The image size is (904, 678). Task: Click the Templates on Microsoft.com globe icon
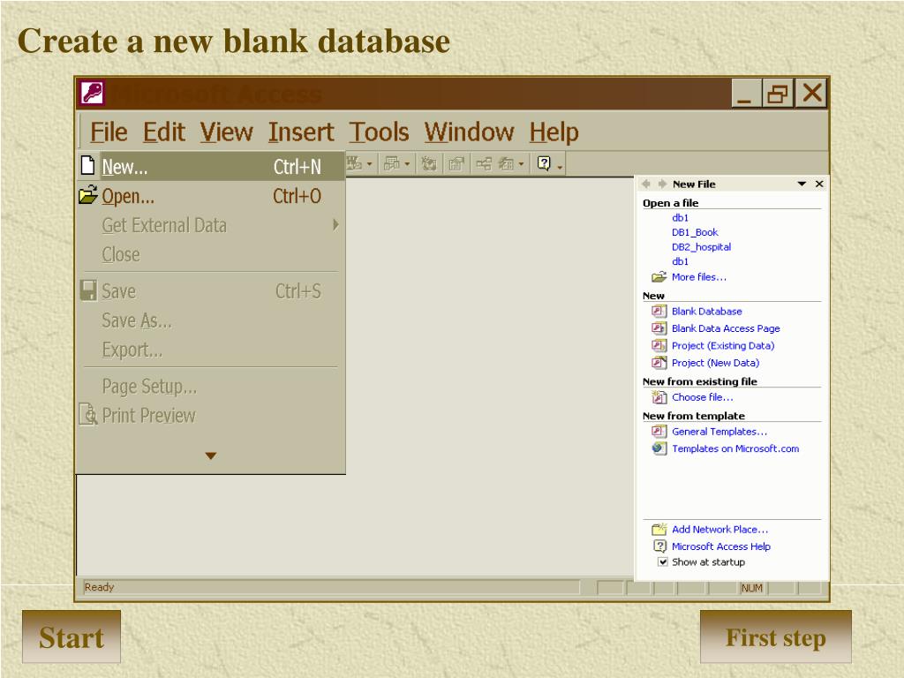tap(659, 448)
